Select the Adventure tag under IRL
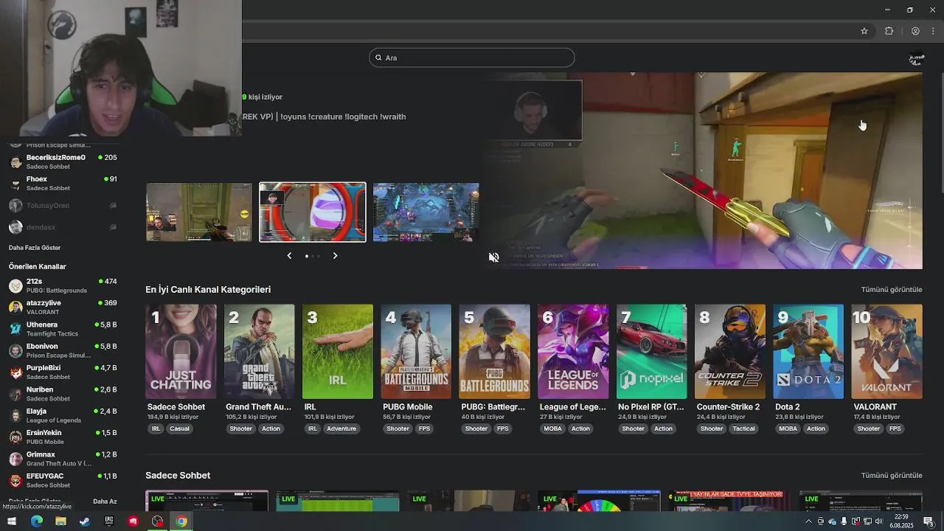The height and width of the screenshot is (531, 944). [x=341, y=428]
